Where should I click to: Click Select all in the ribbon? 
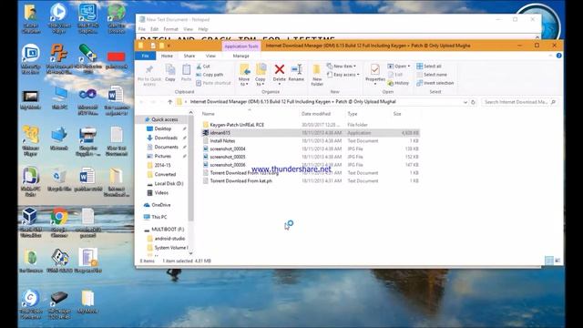(429, 67)
